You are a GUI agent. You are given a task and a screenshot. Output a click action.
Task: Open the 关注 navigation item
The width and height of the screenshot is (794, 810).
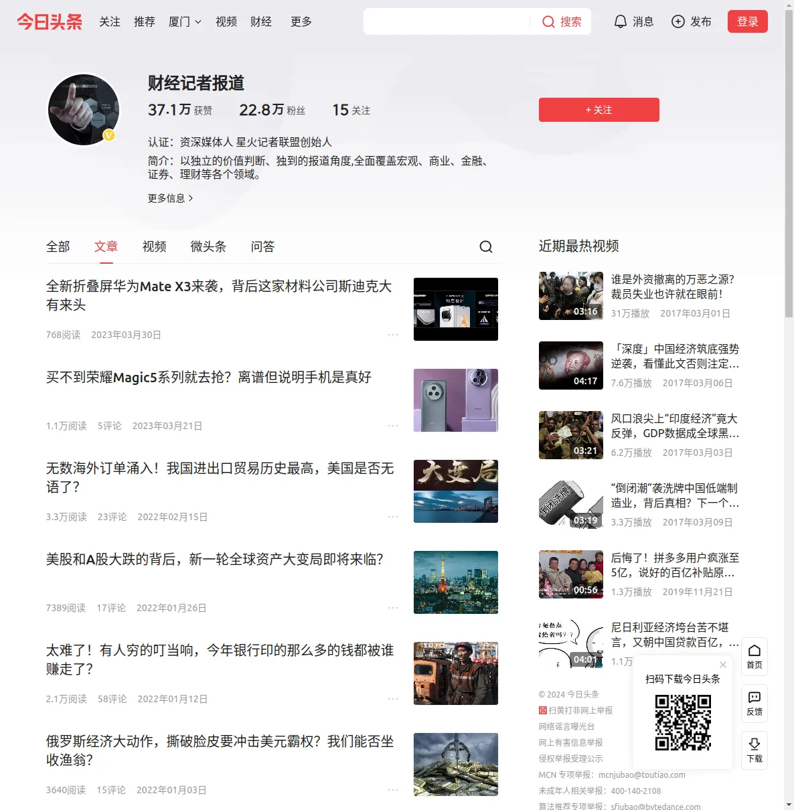coord(110,22)
